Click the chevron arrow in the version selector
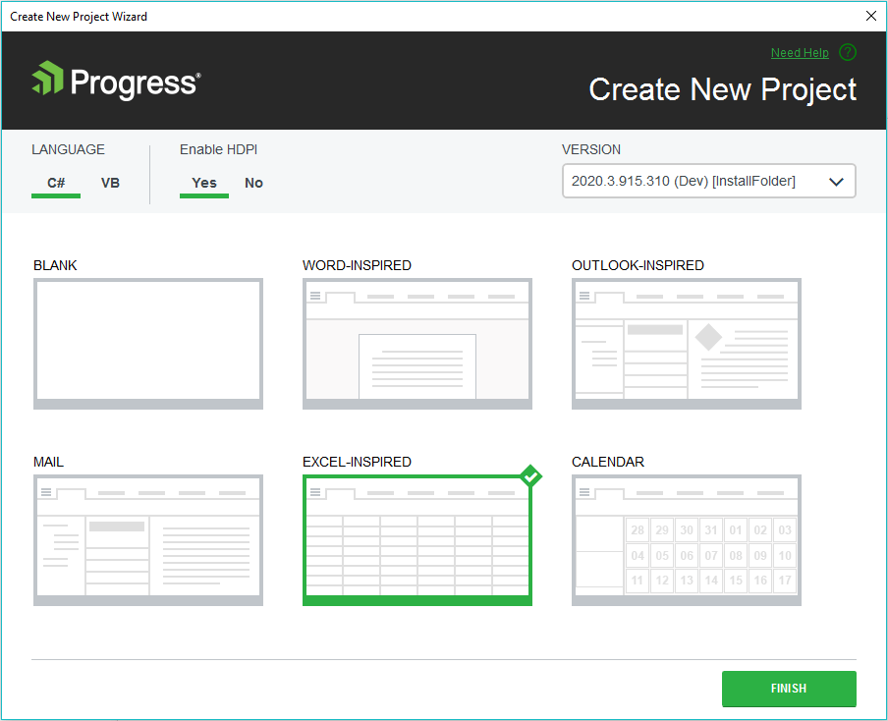 click(836, 181)
